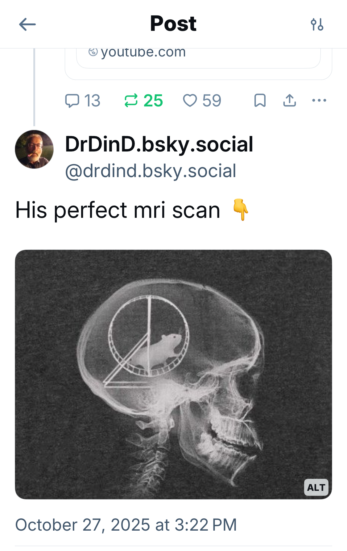Image resolution: width=347 pixels, height=551 pixels.
Task: Tap the green repost arrows icon
Action: 131,101
